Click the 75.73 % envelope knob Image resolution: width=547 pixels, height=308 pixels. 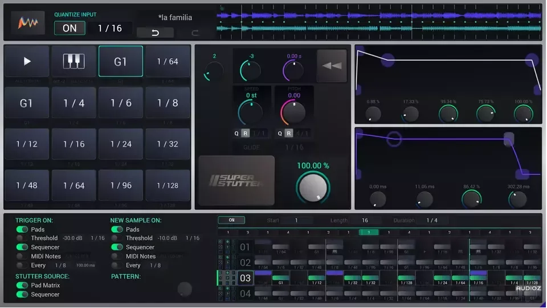coord(485,114)
